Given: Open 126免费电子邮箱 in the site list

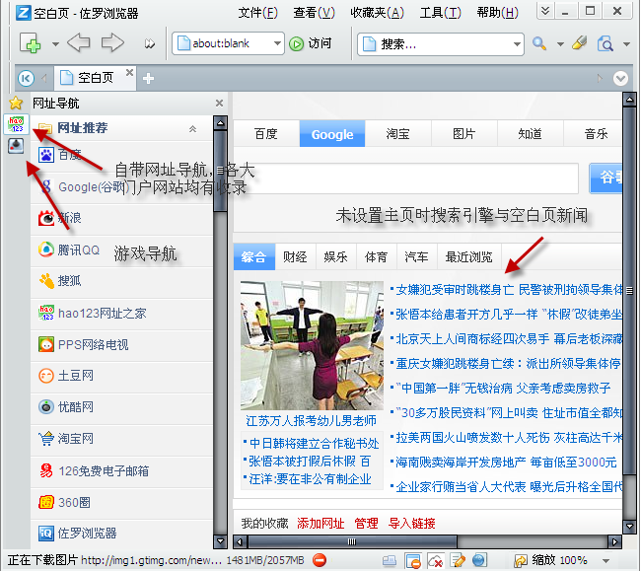Looking at the screenshot, I should point(122,470).
